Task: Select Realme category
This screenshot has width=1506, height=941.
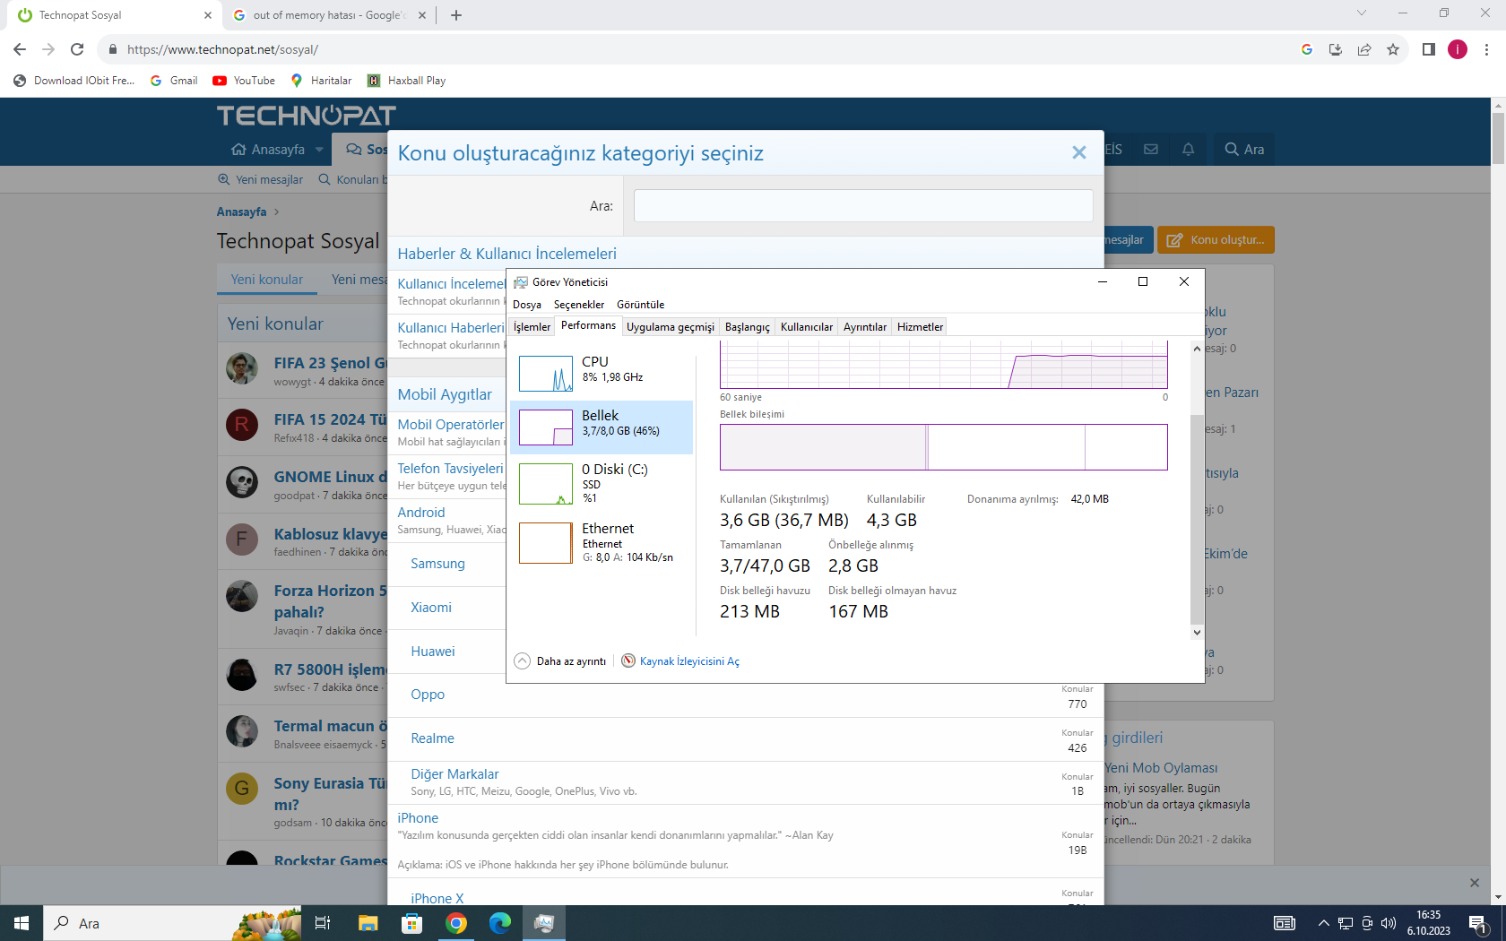Action: tap(432, 738)
